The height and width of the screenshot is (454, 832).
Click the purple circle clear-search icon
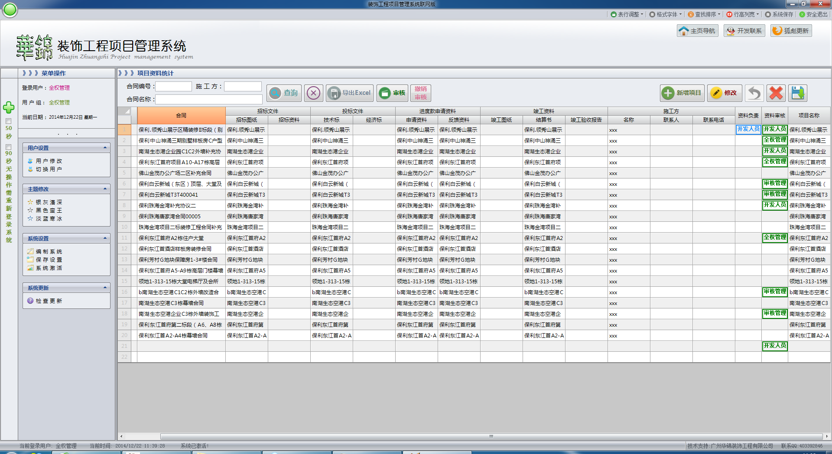[313, 93]
